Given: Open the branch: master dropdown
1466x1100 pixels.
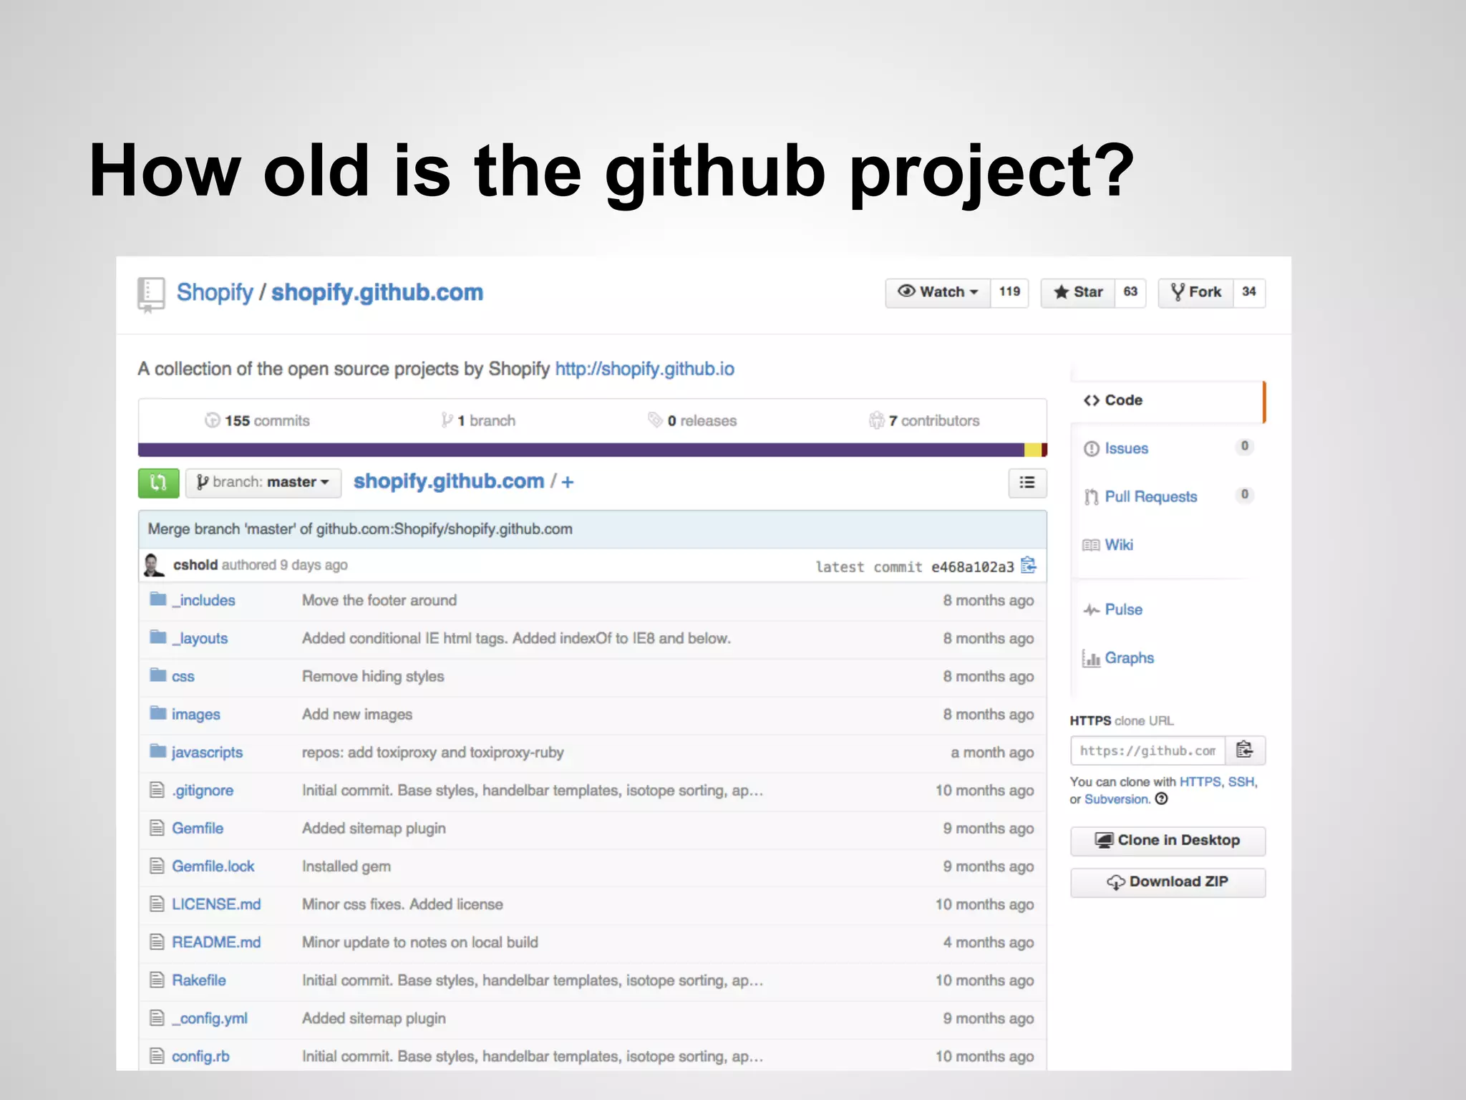Looking at the screenshot, I should coord(263,483).
